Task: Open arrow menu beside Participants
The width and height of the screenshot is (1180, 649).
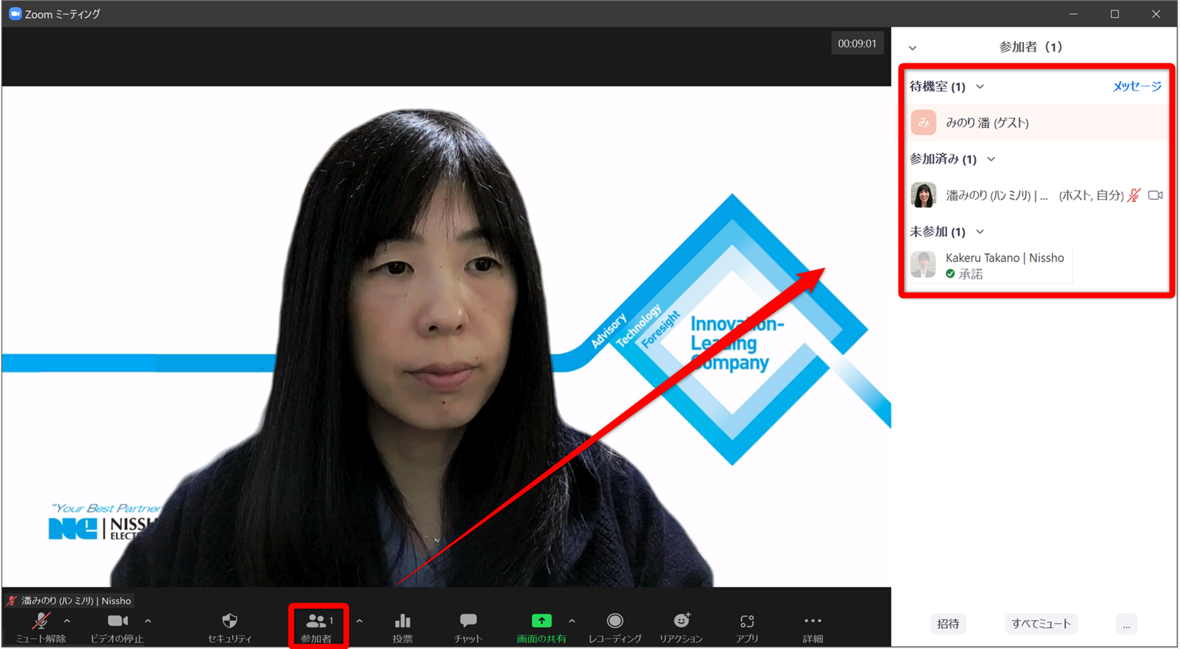Action: pyautogui.click(x=360, y=620)
